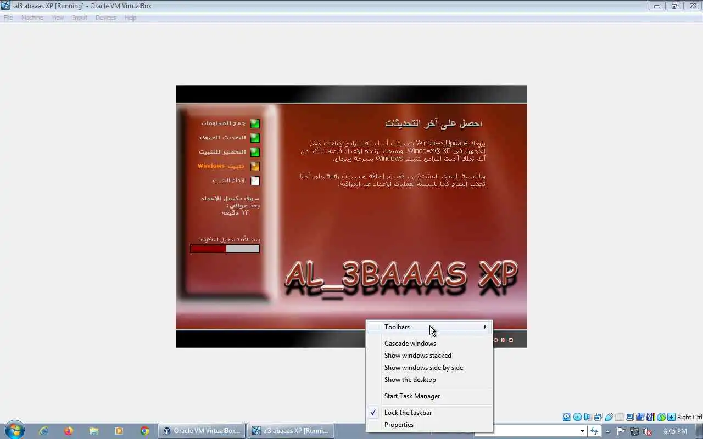Click the audio indicator in VirtualBox status bar
The height and width of the screenshot is (439, 703).
pos(588,417)
